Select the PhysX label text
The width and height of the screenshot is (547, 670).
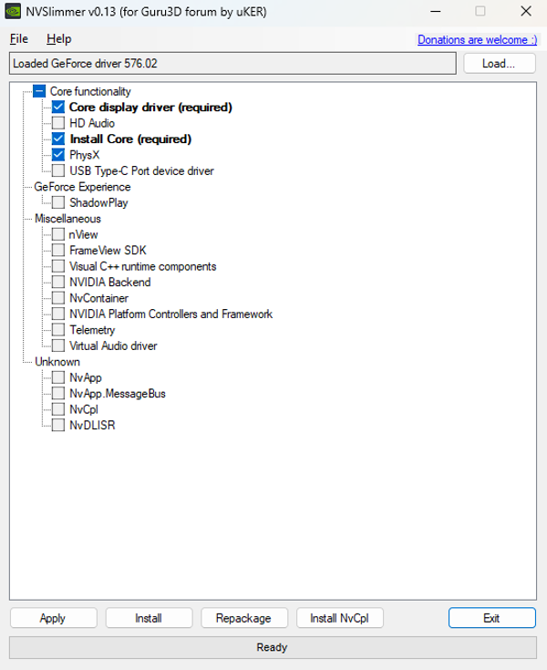tap(85, 155)
